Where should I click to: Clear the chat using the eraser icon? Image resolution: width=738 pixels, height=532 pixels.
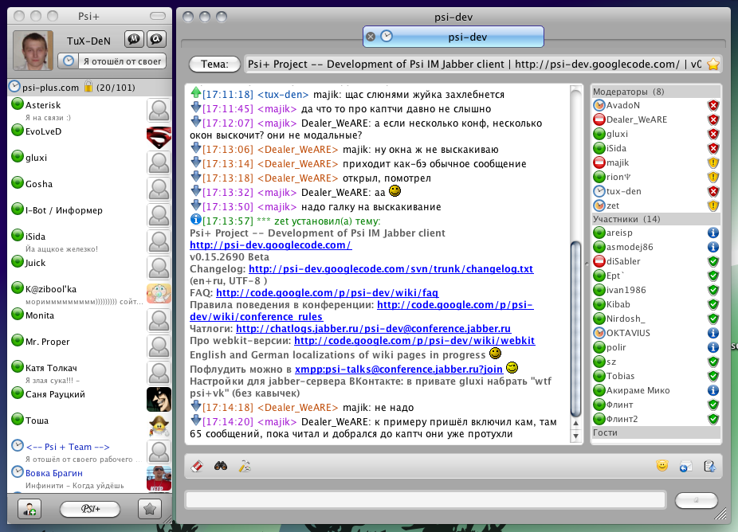pyautogui.click(x=197, y=466)
